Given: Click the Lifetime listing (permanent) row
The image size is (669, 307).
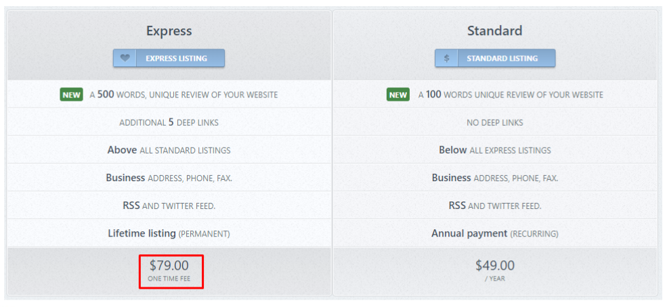Looking at the screenshot, I should (x=169, y=233).
